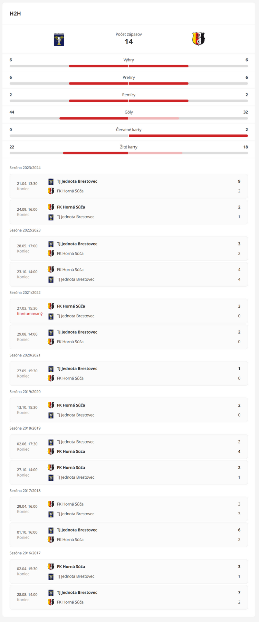This screenshot has height=622, width=259.
Task: Click Horná Súča's crest in the 01.10. 16:00 match
Action: coord(51,539)
